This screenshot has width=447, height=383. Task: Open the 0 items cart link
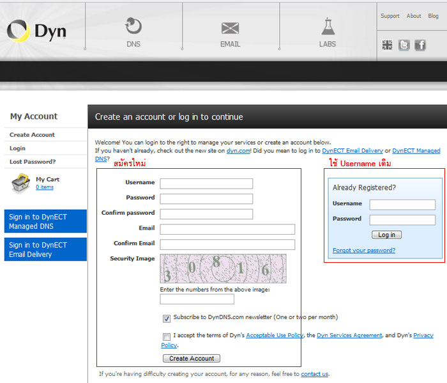pyautogui.click(x=45, y=187)
